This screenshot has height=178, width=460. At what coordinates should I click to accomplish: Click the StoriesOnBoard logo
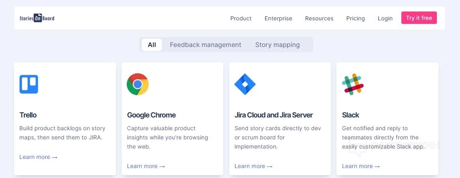[x=37, y=18]
